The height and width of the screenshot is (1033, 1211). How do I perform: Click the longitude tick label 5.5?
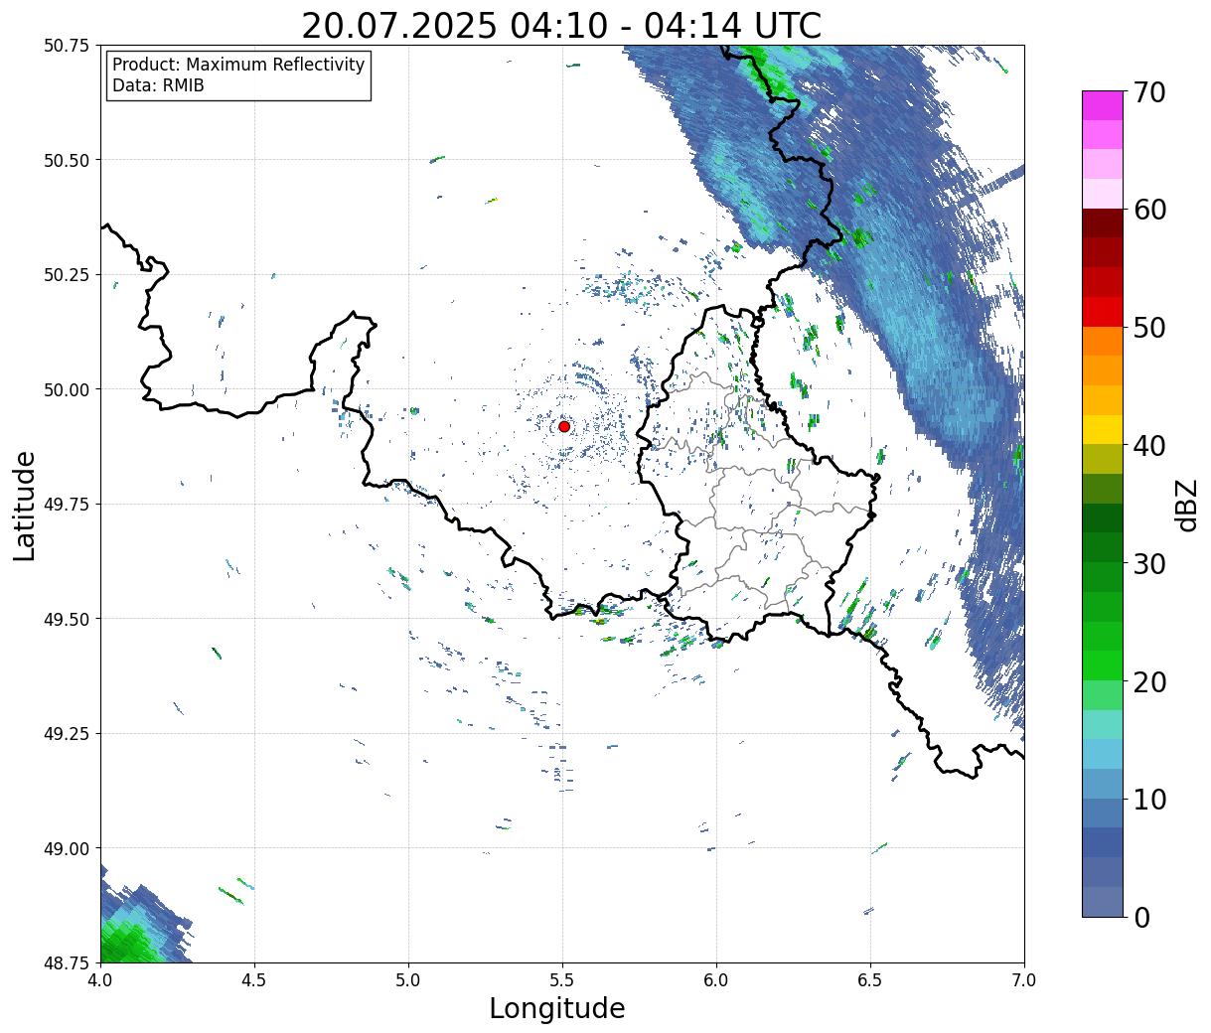[562, 979]
